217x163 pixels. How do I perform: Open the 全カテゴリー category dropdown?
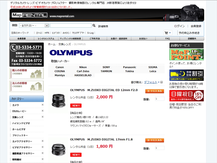coord(34,25)
